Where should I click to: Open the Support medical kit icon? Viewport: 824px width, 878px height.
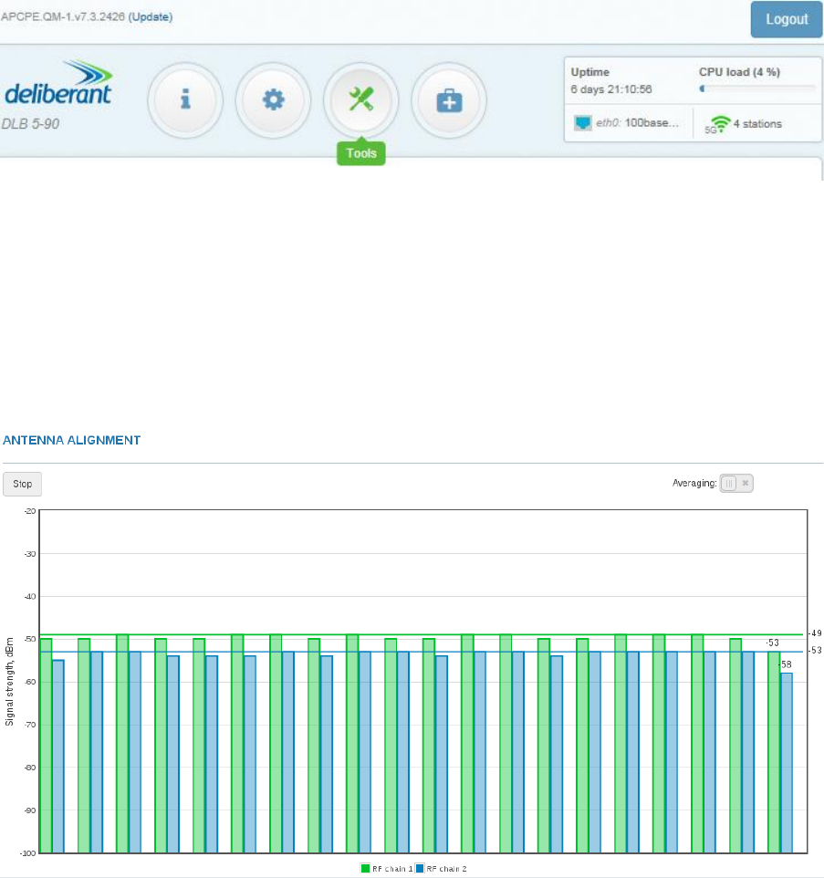(449, 100)
